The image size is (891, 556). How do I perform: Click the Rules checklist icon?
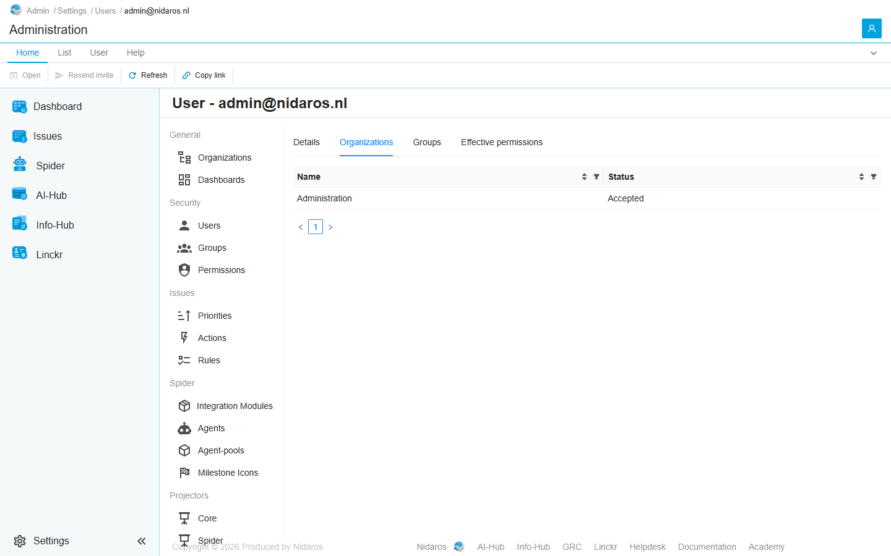point(184,360)
